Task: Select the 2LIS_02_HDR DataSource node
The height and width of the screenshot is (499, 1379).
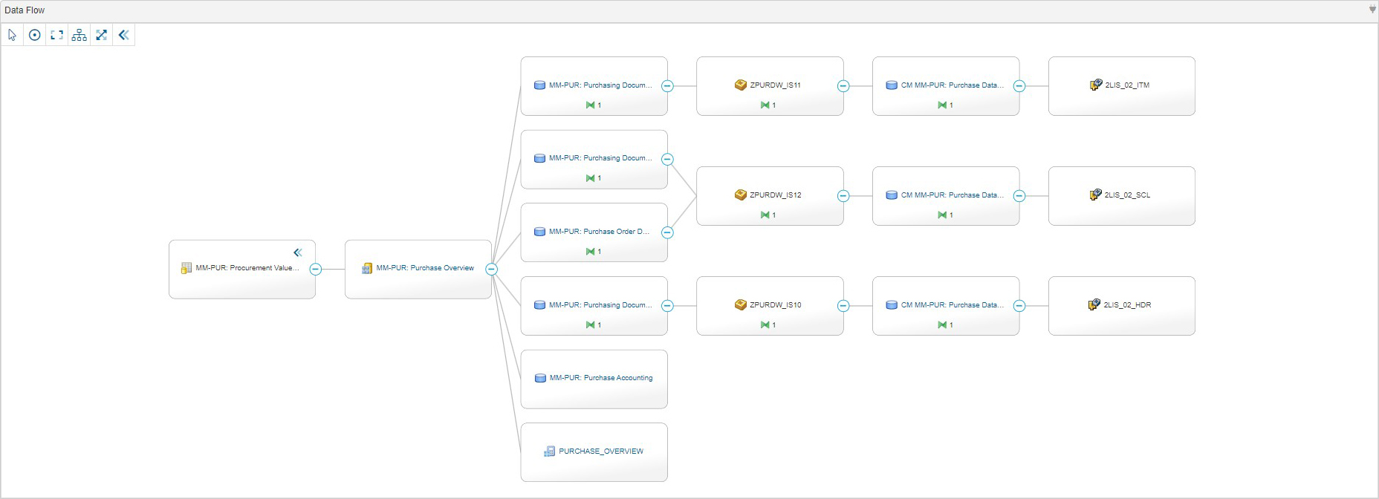Action: (1121, 305)
